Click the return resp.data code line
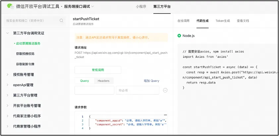This screenshot has height=136, width=279. [x=201, y=83]
